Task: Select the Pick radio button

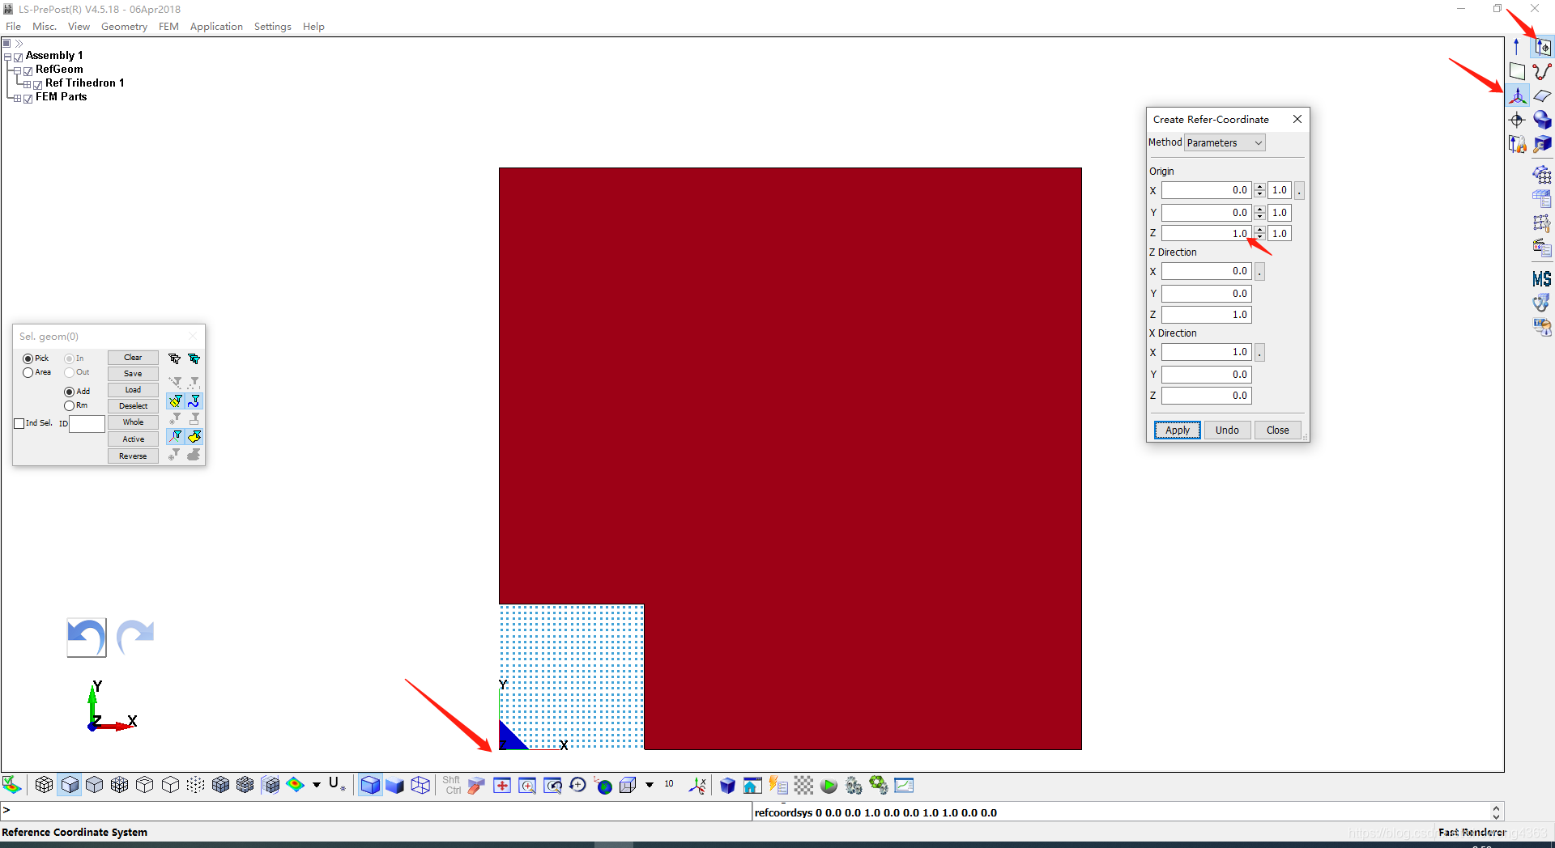Action: [x=28, y=358]
